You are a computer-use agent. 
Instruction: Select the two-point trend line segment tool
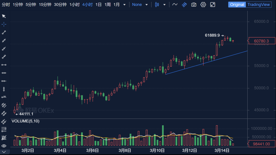[x=4, y=32]
